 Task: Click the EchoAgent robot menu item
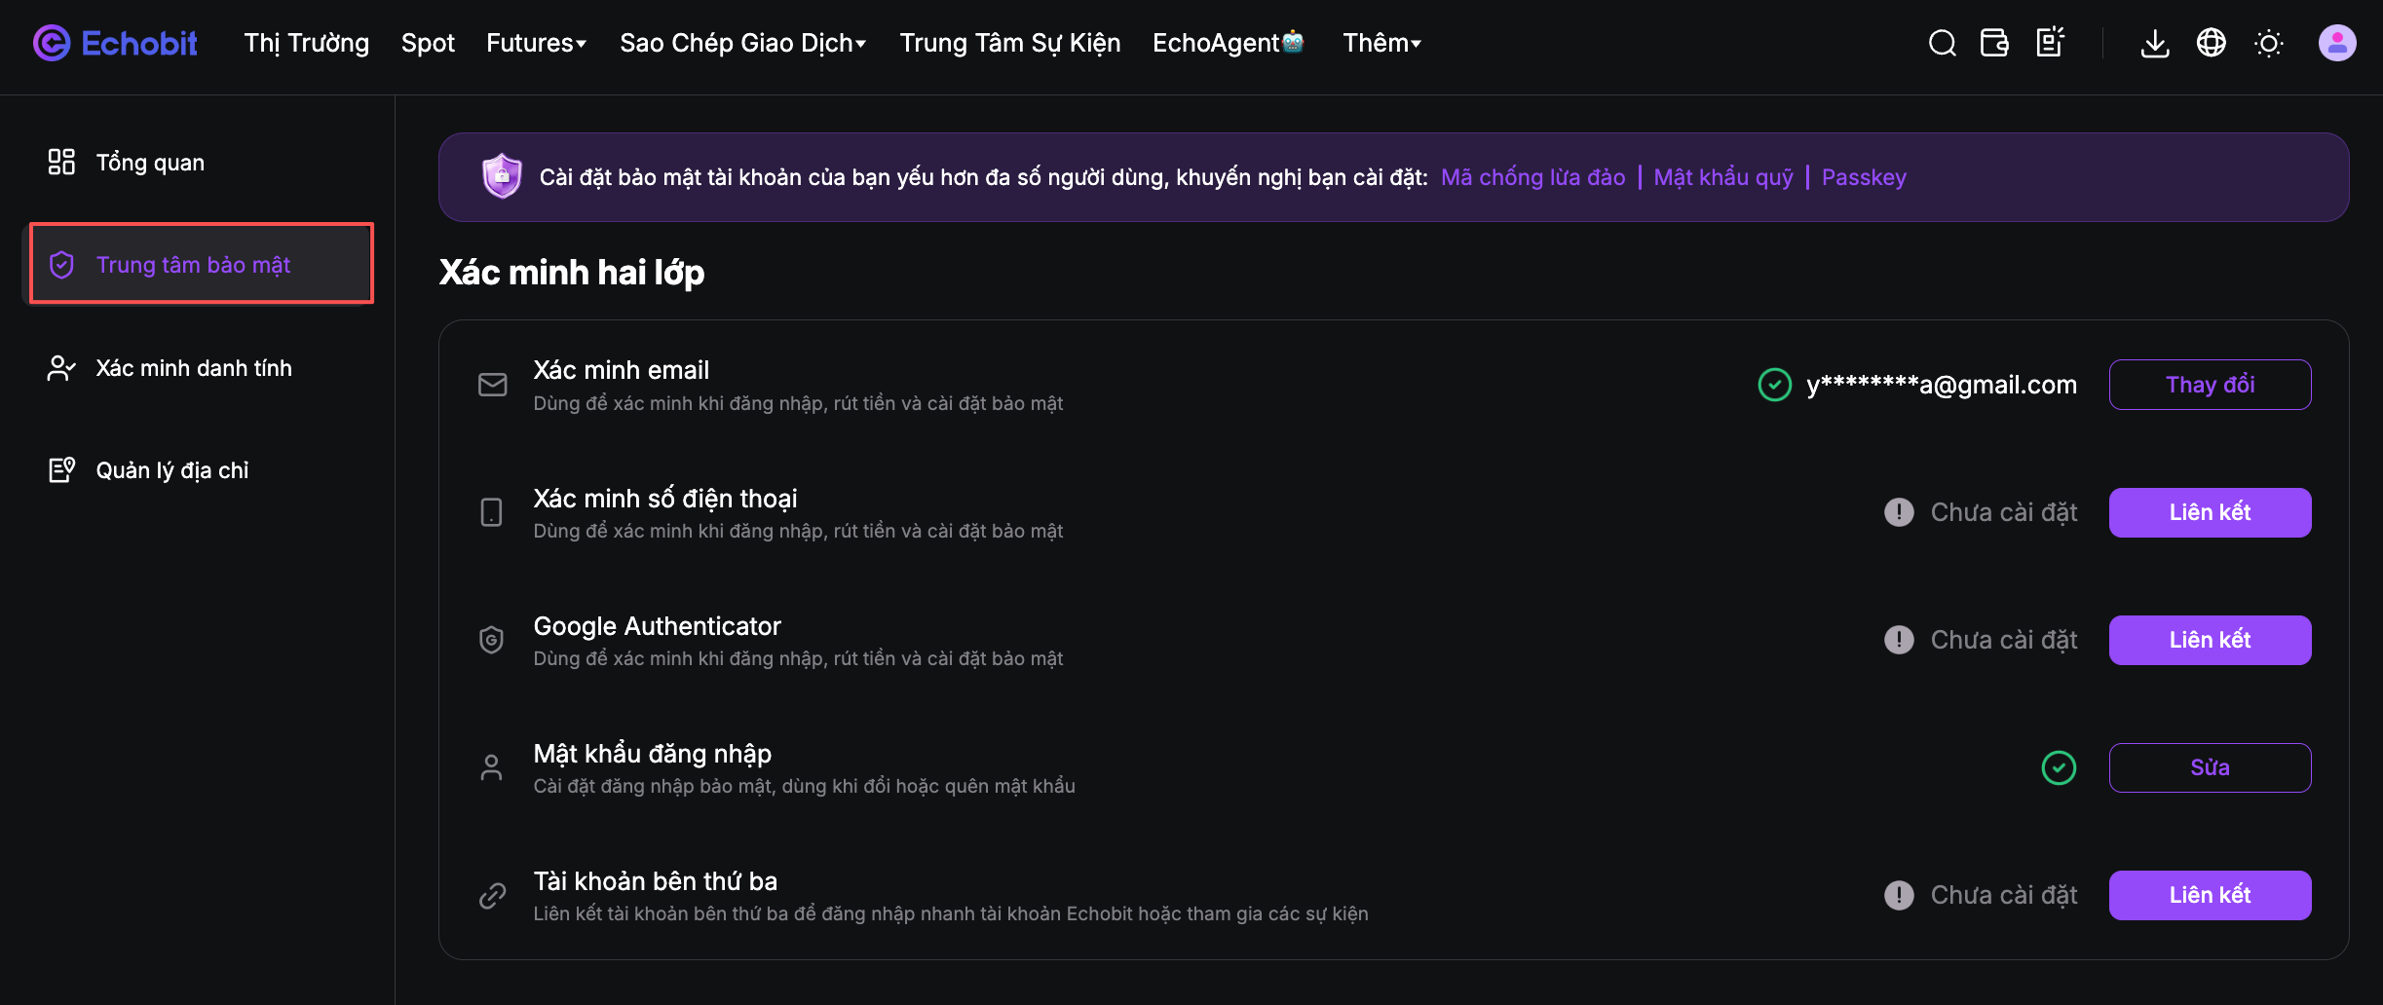1228,43
